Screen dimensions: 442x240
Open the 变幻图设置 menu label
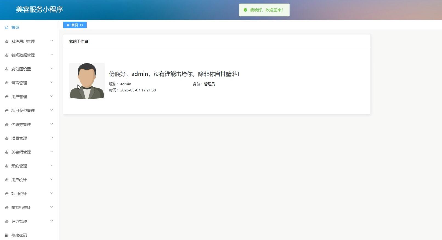tap(21, 69)
